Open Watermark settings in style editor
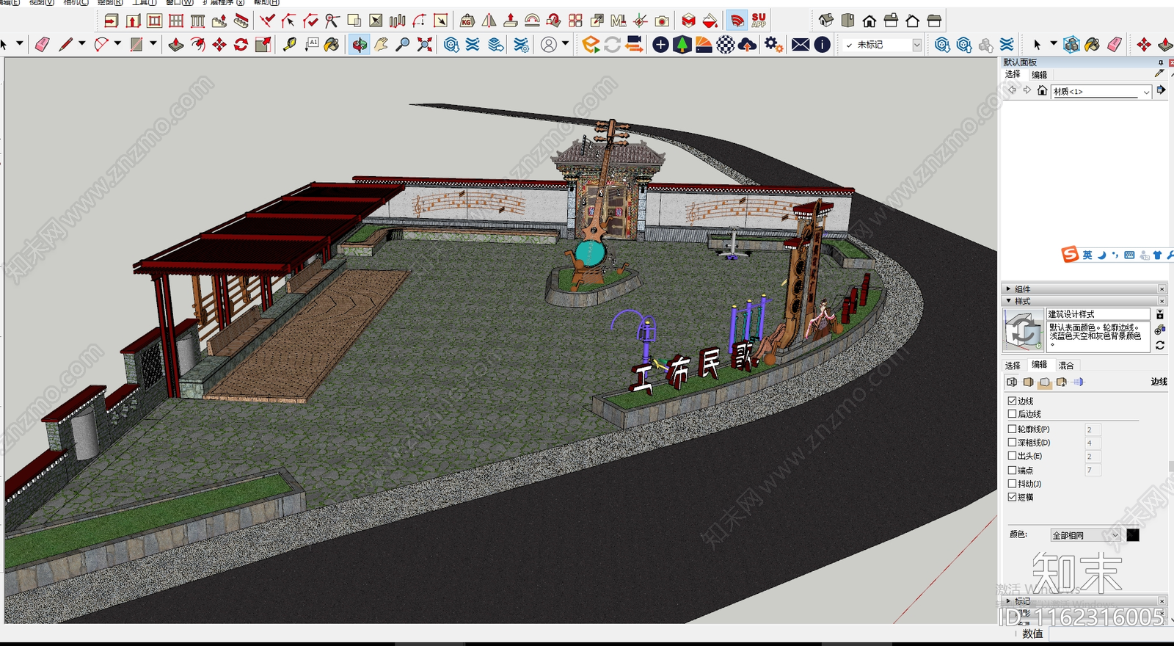 (x=1061, y=382)
